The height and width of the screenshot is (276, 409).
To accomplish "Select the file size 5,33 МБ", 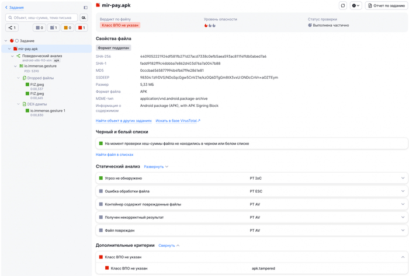I will click(147, 85).
